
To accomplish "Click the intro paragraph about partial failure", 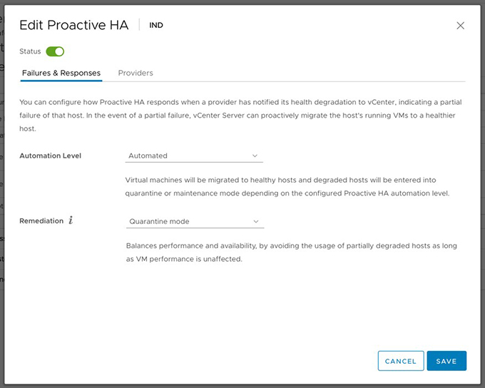I will coord(240,116).
